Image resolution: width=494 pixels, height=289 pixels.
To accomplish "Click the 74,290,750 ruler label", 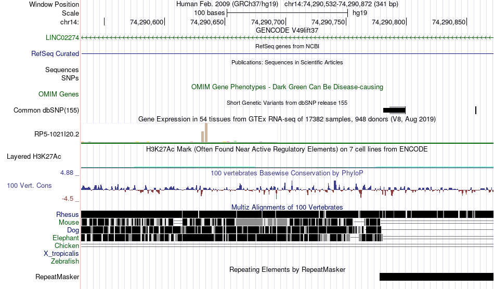I will [x=328, y=22].
